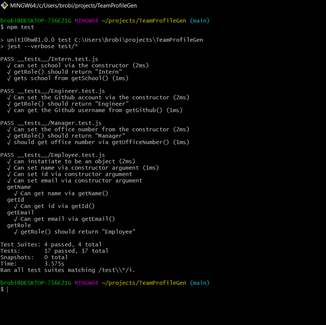
Task: Click 'PASS __tests__/Manager.test.js' line
Action: point(51,123)
